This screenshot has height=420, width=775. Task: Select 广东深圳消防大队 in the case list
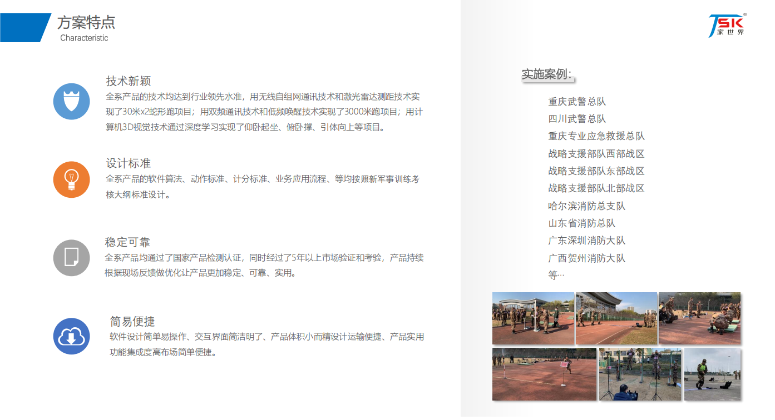pyautogui.click(x=586, y=241)
